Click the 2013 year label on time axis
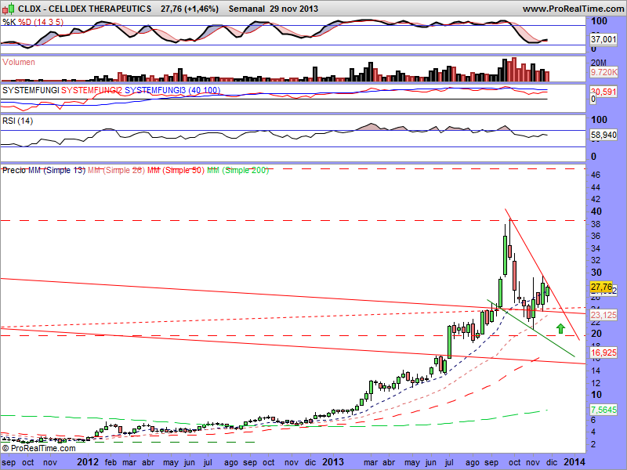 point(333,462)
